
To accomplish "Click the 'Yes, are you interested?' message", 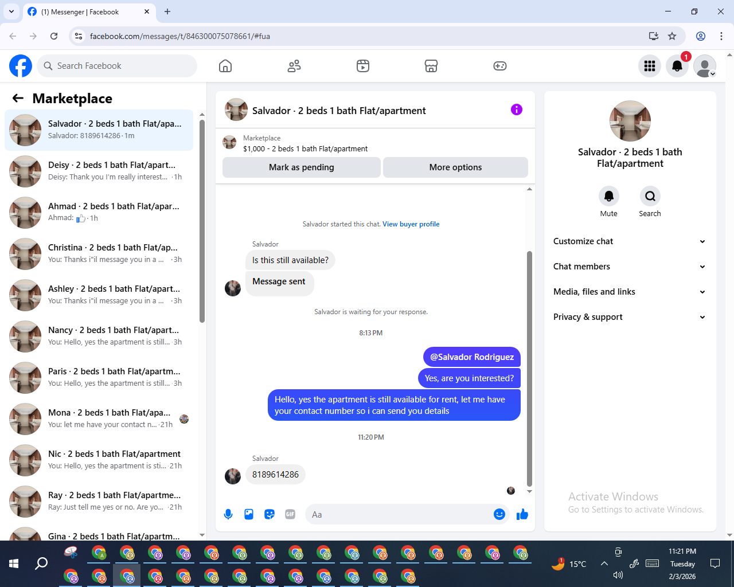I will (x=469, y=378).
